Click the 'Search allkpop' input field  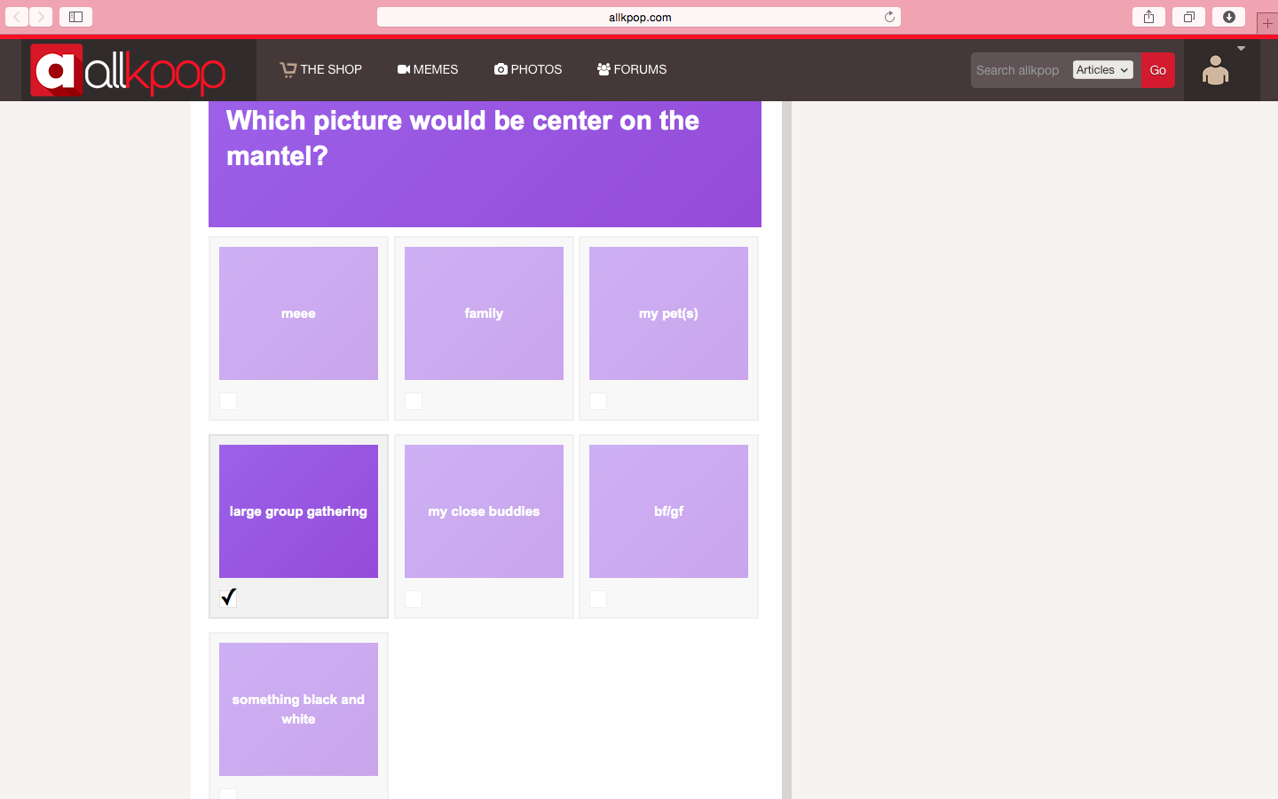(1019, 70)
